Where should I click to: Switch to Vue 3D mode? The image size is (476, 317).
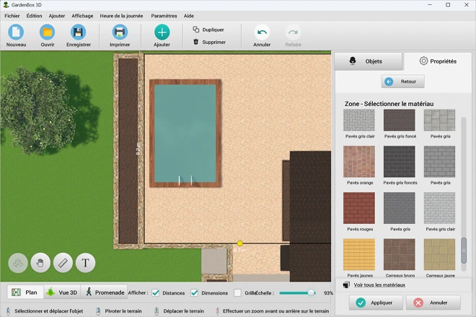click(62, 292)
